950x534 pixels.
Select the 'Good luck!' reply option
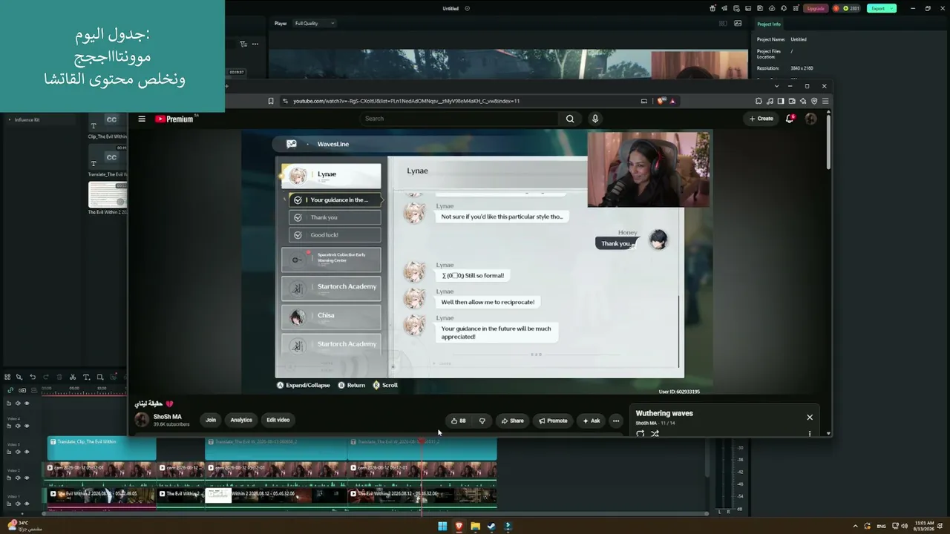click(x=335, y=235)
